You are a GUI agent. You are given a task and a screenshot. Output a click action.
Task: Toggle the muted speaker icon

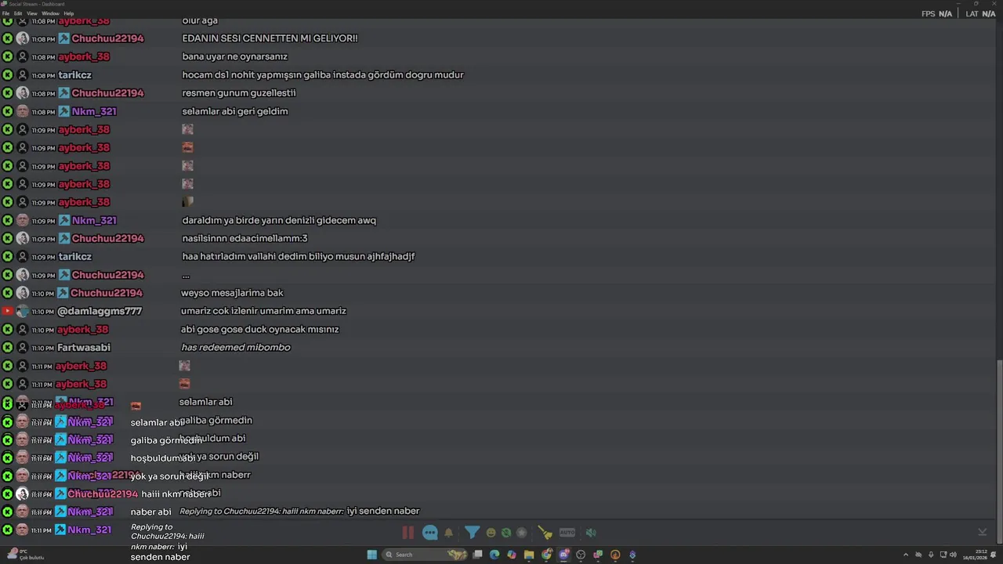[591, 533]
